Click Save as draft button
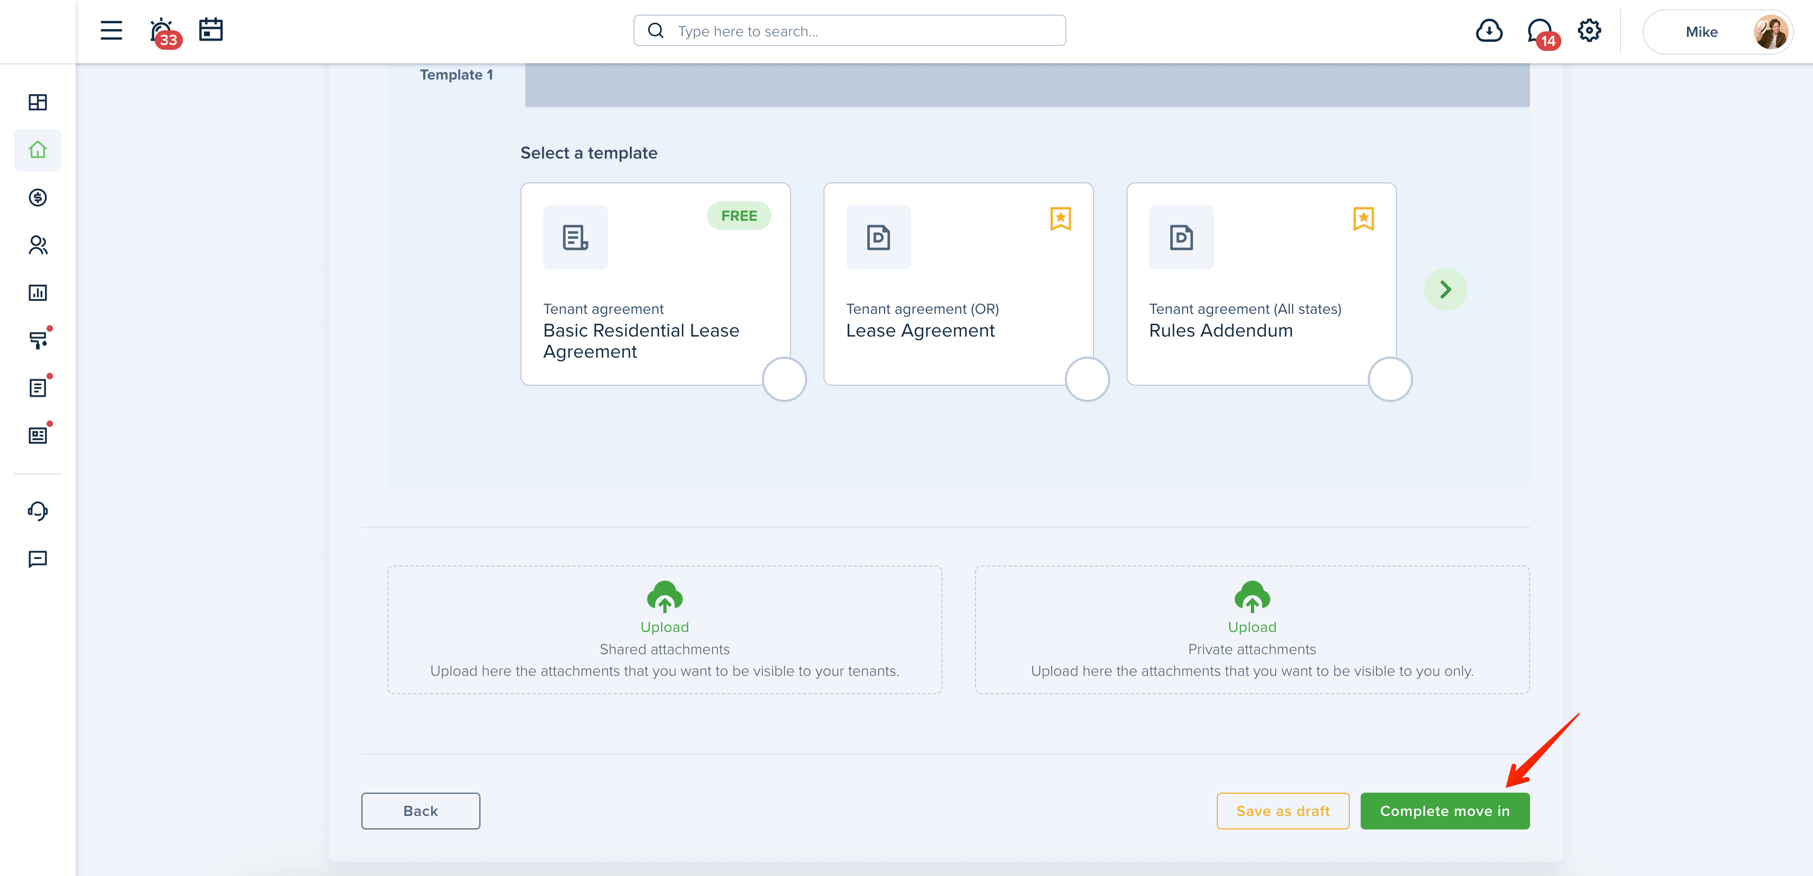 [x=1283, y=811]
